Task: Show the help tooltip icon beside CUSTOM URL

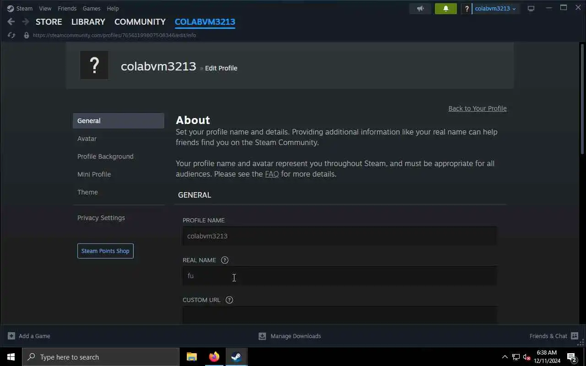Action: point(229,300)
